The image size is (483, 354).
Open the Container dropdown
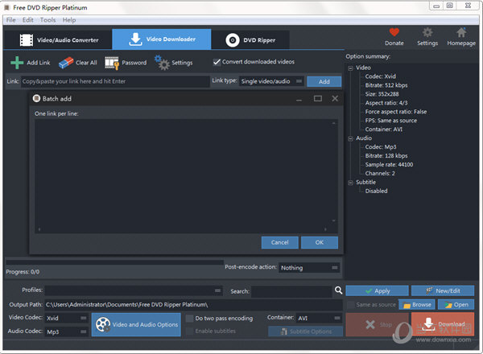click(x=319, y=318)
